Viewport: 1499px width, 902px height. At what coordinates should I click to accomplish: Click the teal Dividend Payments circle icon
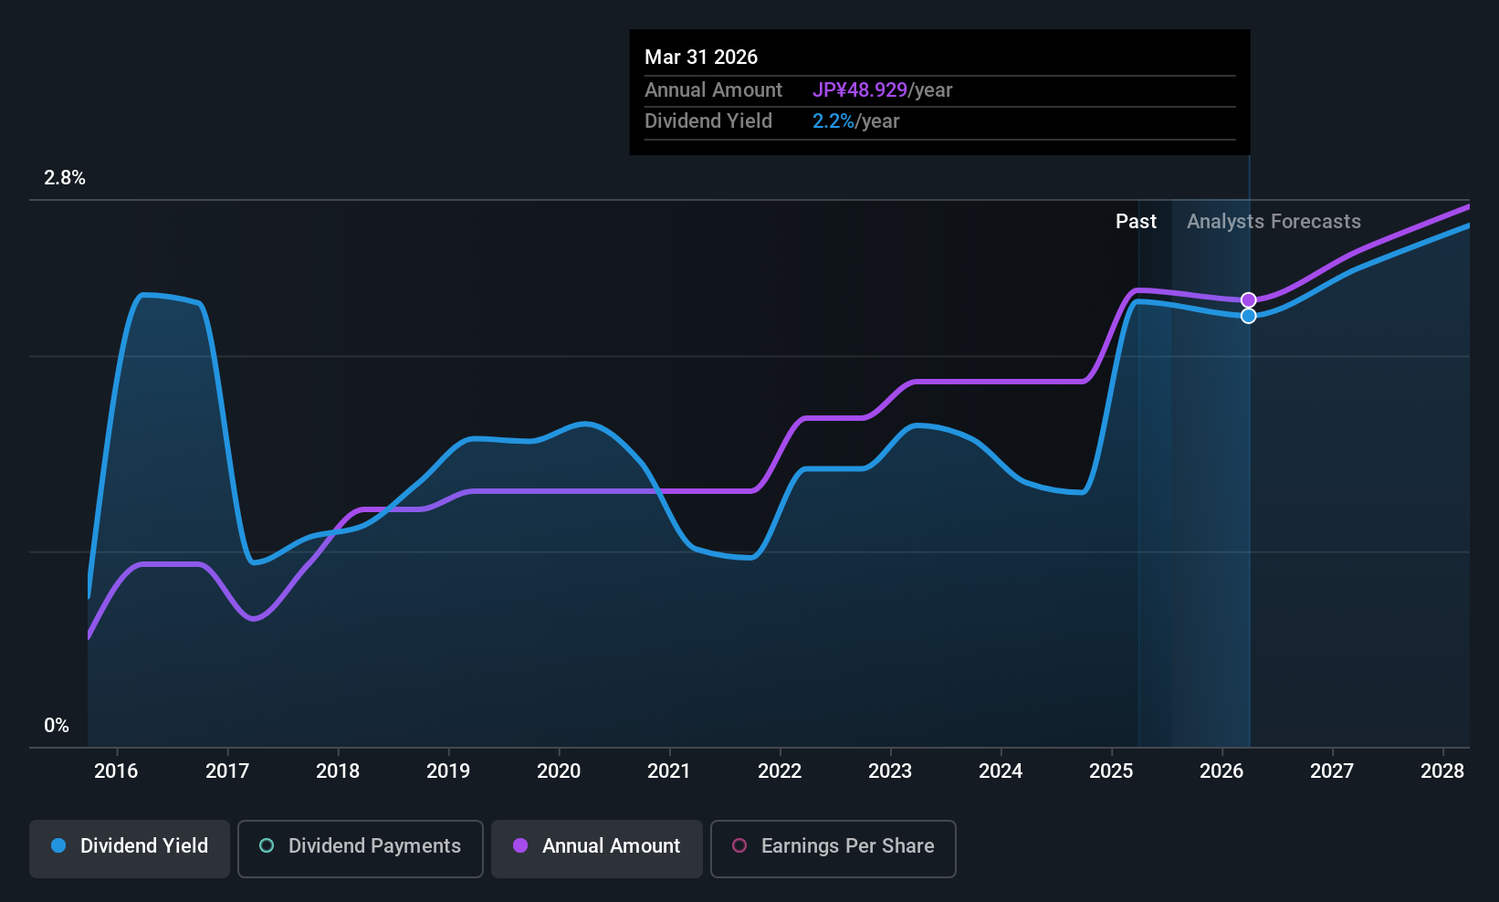coord(267,845)
